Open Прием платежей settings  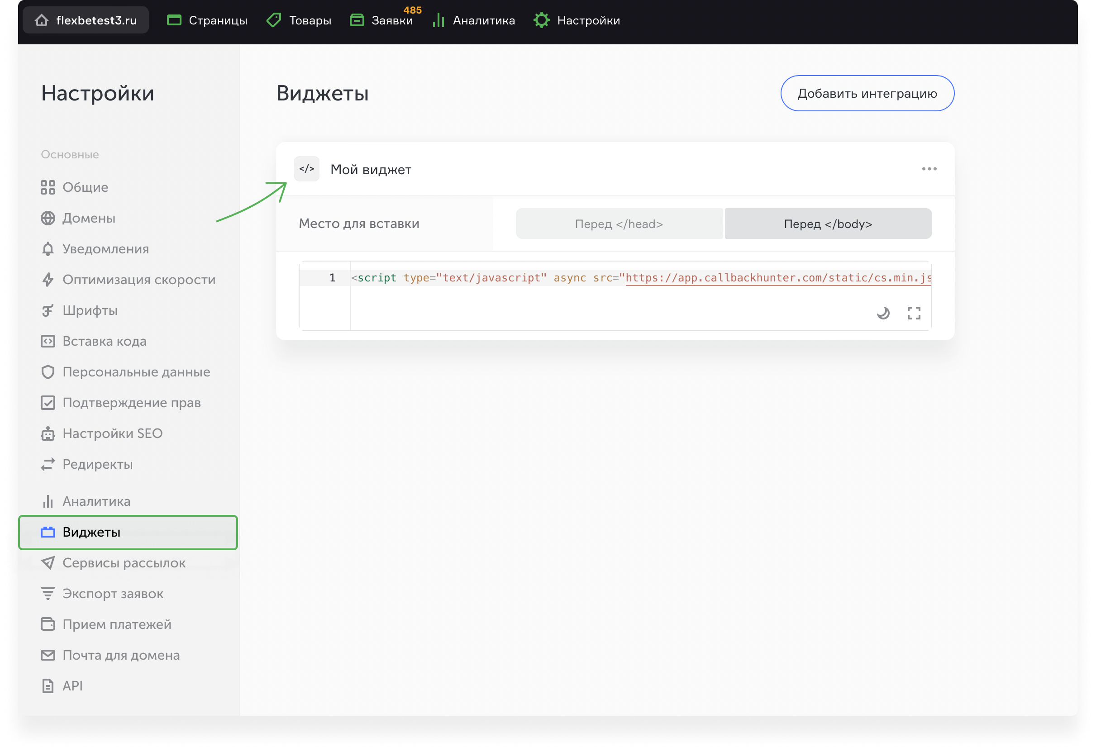coord(105,624)
